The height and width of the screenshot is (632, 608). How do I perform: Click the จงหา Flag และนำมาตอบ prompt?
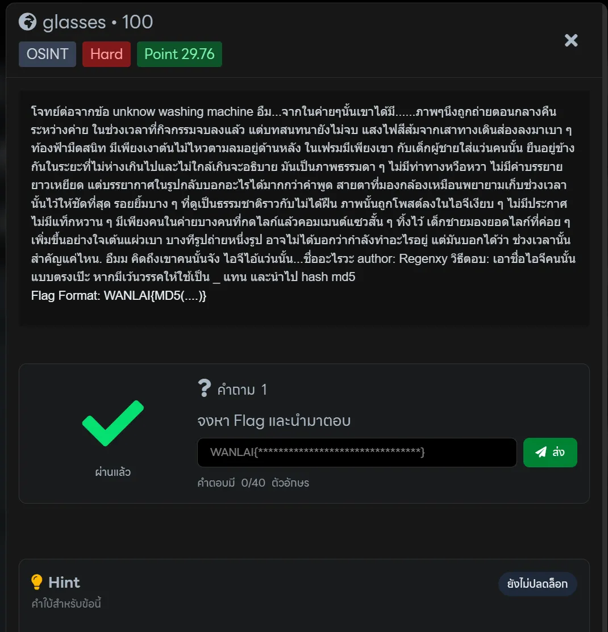tap(274, 421)
